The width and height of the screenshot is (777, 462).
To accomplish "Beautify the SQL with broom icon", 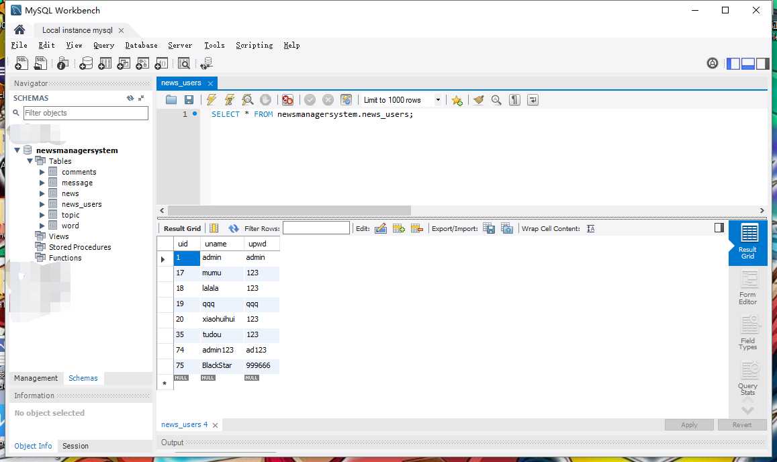I will 478,100.
